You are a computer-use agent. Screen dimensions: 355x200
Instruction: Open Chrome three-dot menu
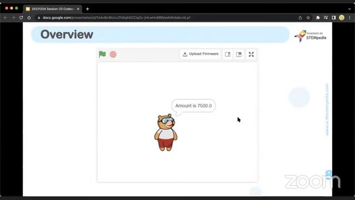[349, 17]
